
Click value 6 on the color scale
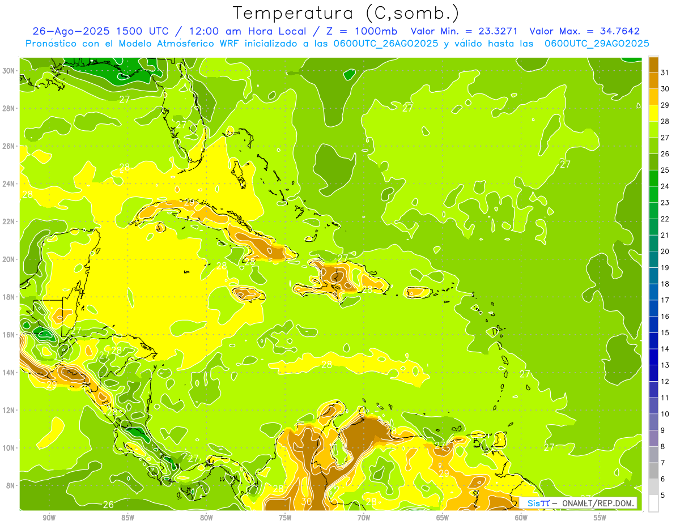(x=663, y=479)
